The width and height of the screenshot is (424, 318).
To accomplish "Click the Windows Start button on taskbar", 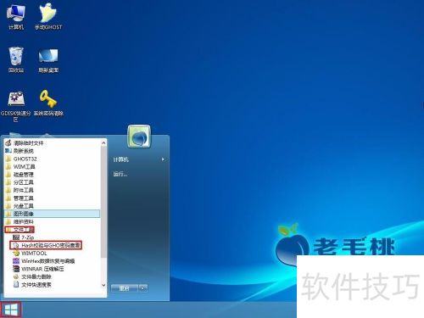I will tap(11, 310).
